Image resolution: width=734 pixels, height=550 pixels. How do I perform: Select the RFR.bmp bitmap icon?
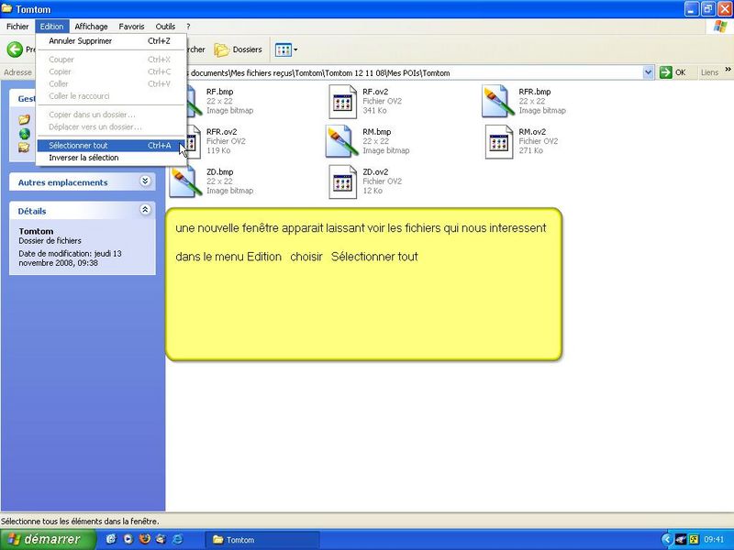[x=499, y=101]
